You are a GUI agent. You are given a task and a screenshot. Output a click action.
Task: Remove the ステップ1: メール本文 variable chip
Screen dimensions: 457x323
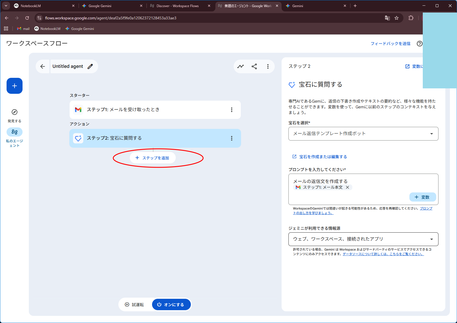click(347, 187)
